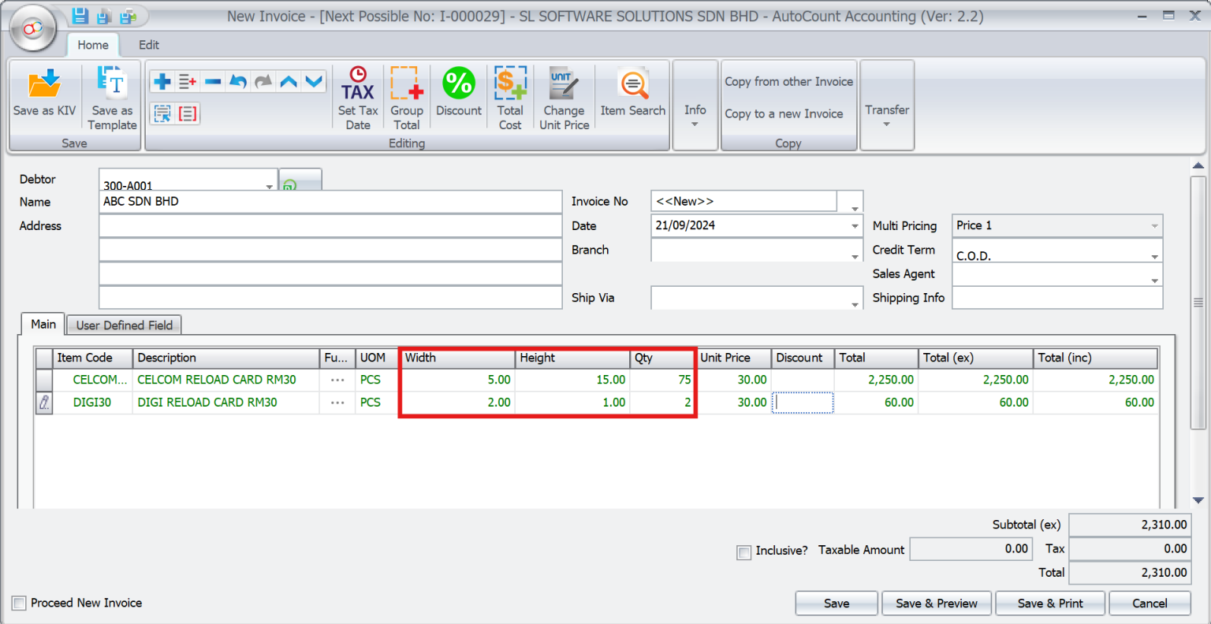Remove the row using the blue minus icon
Screen dimensions: 1211x624
(213, 81)
